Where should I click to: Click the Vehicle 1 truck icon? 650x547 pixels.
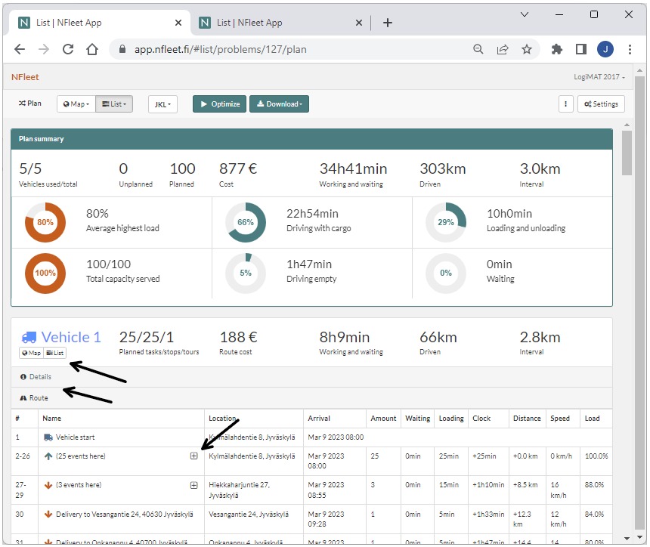[x=29, y=338]
